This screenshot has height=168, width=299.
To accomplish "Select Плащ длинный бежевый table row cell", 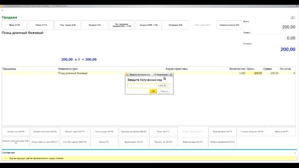I will [73, 73].
